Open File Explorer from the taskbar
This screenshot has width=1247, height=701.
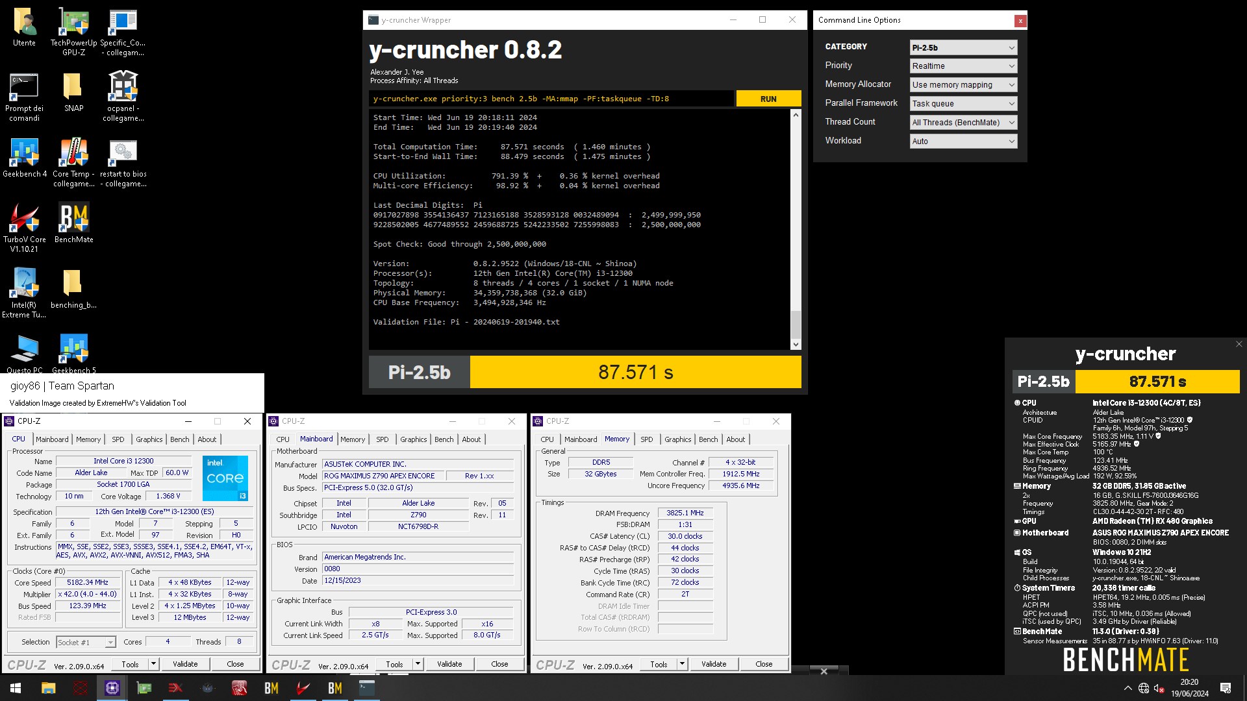(x=48, y=688)
